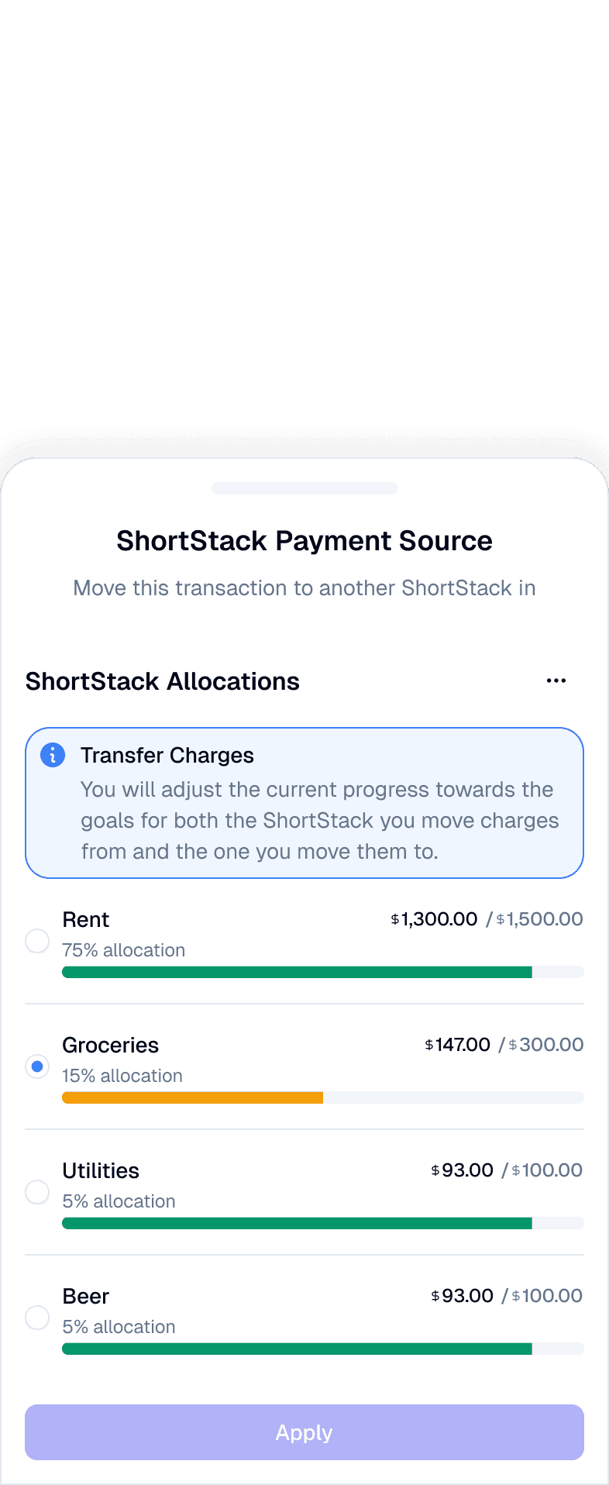609x1485 pixels.
Task: Click the Beer $93.00 amount
Action: pos(462,1296)
